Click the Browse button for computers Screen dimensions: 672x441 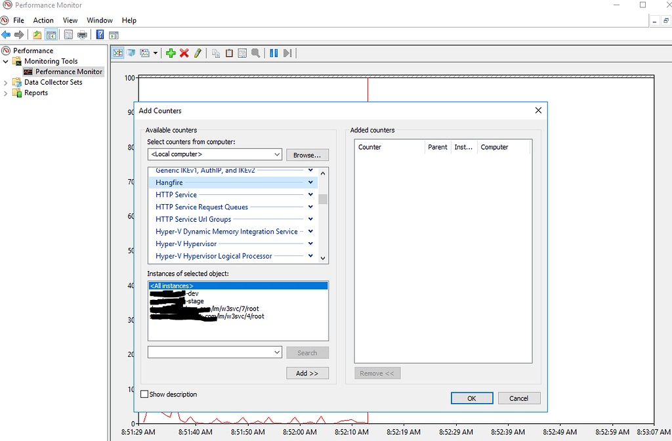point(307,154)
